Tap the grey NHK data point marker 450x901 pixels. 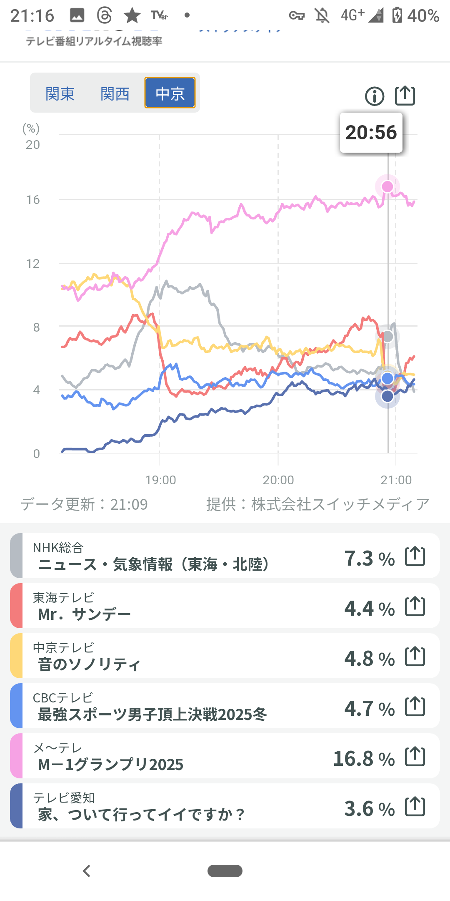[x=388, y=336]
